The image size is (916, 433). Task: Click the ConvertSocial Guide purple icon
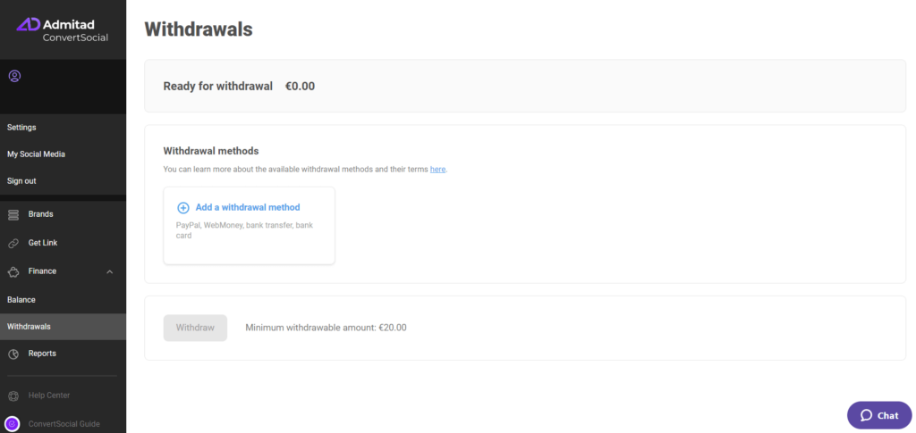click(13, 424)
